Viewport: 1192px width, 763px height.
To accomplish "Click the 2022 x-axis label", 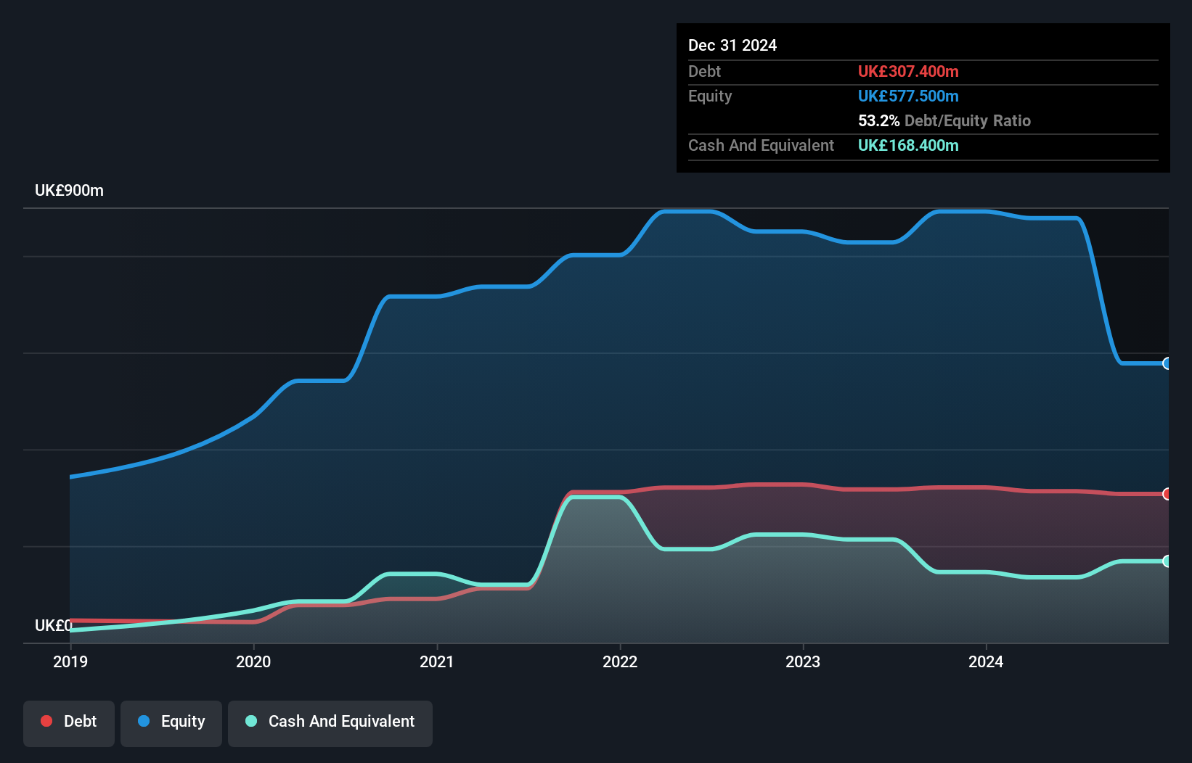I will [620, 661].
